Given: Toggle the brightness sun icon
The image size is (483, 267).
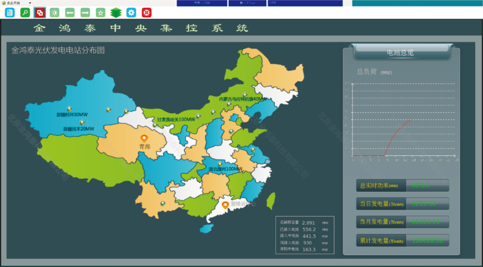Looking at the screenshot, I should [55, 12].
